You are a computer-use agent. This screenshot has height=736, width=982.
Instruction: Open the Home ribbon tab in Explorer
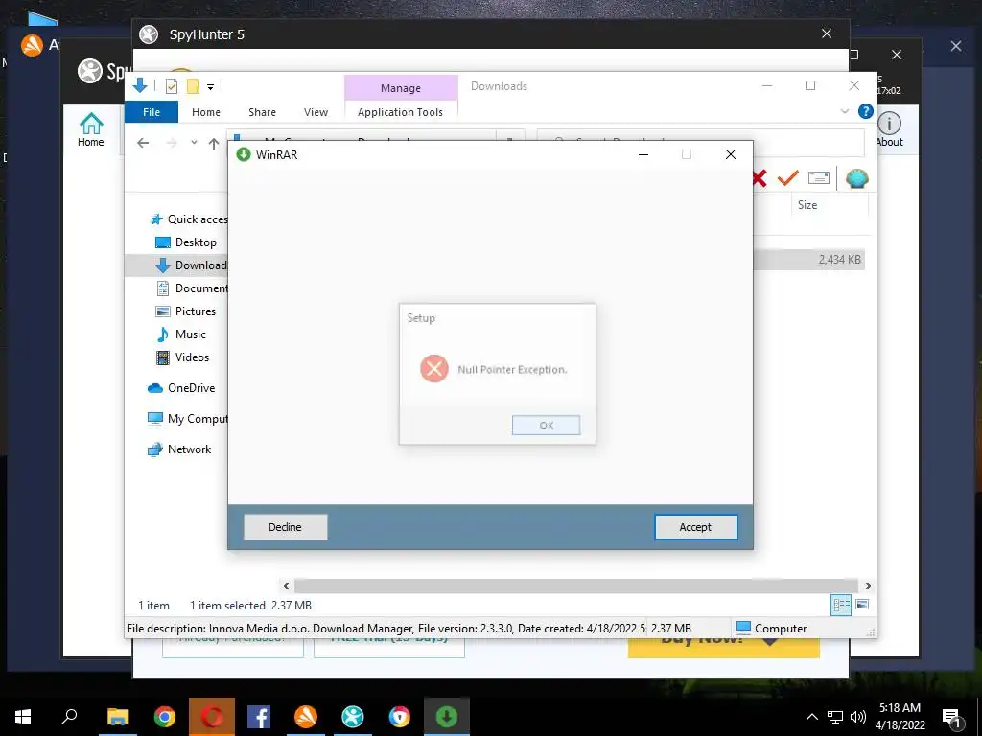point(206,112)
